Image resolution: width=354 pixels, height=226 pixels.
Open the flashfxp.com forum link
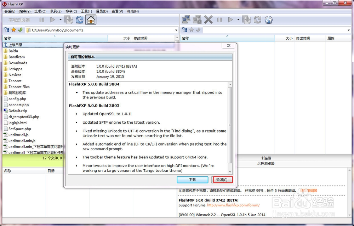click(x=233, y=205)
